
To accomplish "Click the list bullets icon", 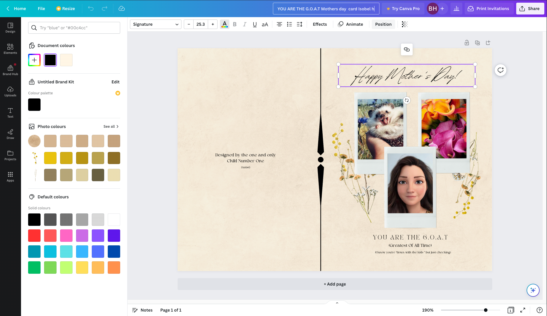I will (289, 24).
